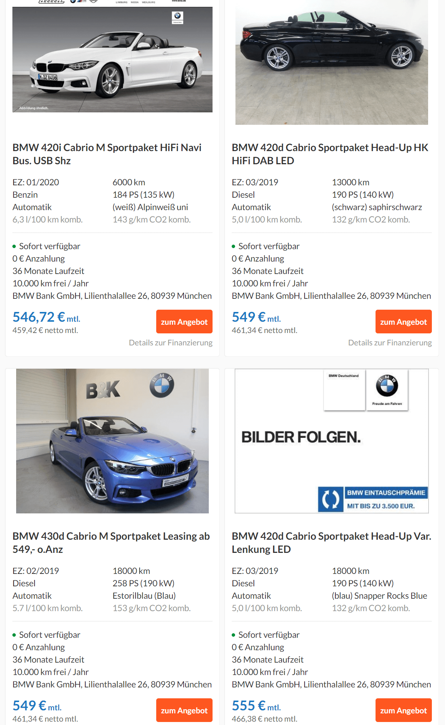
Task: Click 'zum Angebot' for the BMW 430d Cabrio
Action: [x=184, y=710]
